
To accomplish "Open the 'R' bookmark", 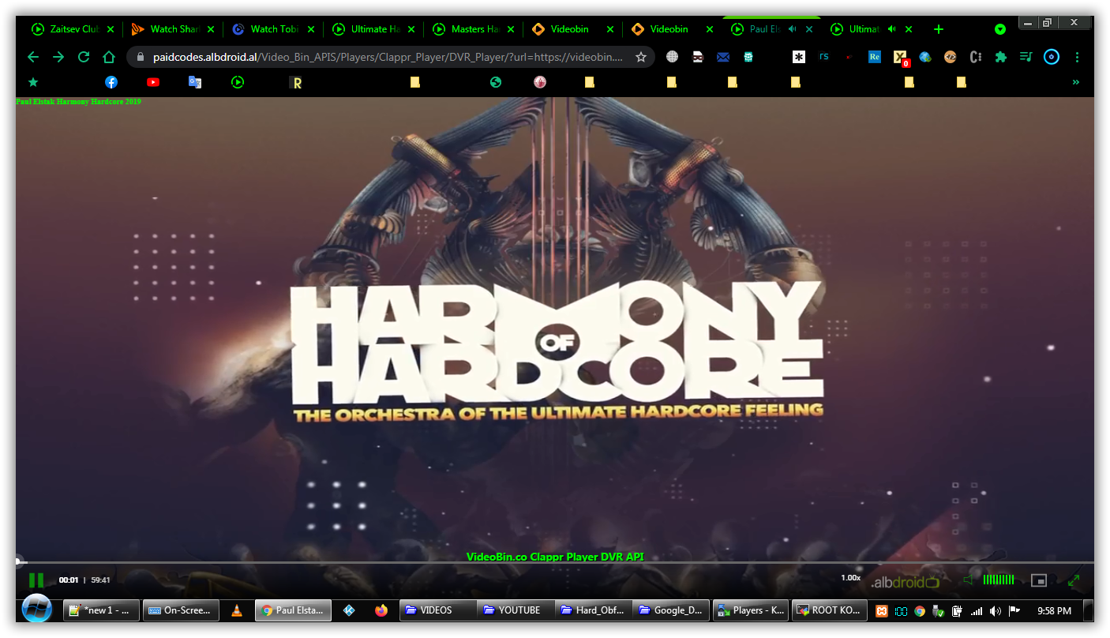I will pos(297,82).
